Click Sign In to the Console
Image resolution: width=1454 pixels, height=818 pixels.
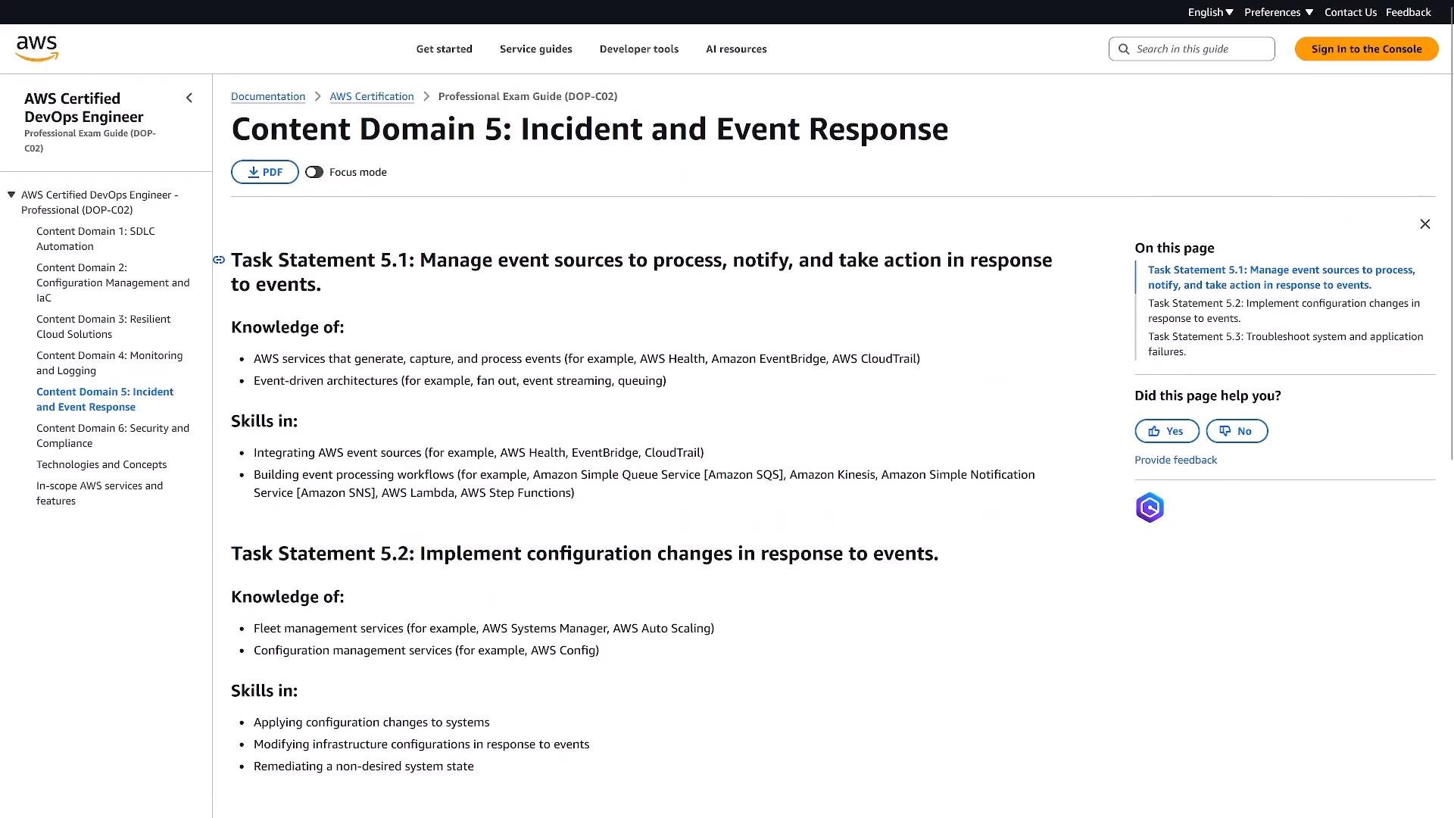coord(1366,49)
